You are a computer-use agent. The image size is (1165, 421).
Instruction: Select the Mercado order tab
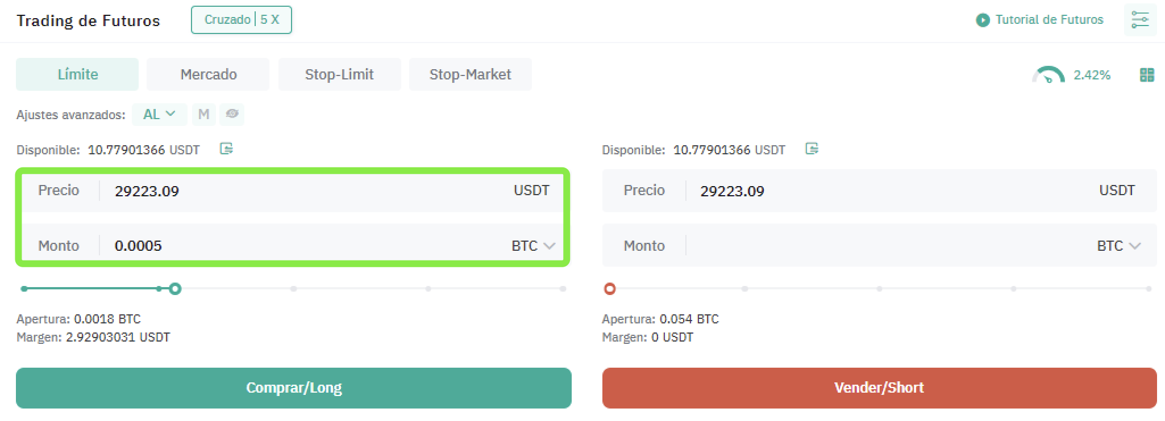208,74
